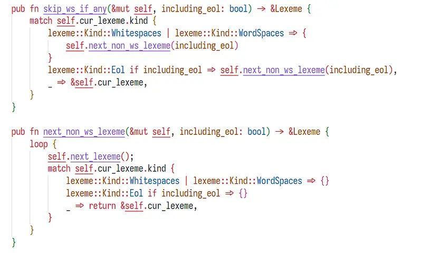The image size is (422, 255).
Task: Click the return keyword
Action: click(102, 205)
